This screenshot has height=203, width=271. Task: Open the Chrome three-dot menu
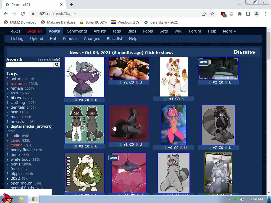pyautogui.click(x=265, y=14)
